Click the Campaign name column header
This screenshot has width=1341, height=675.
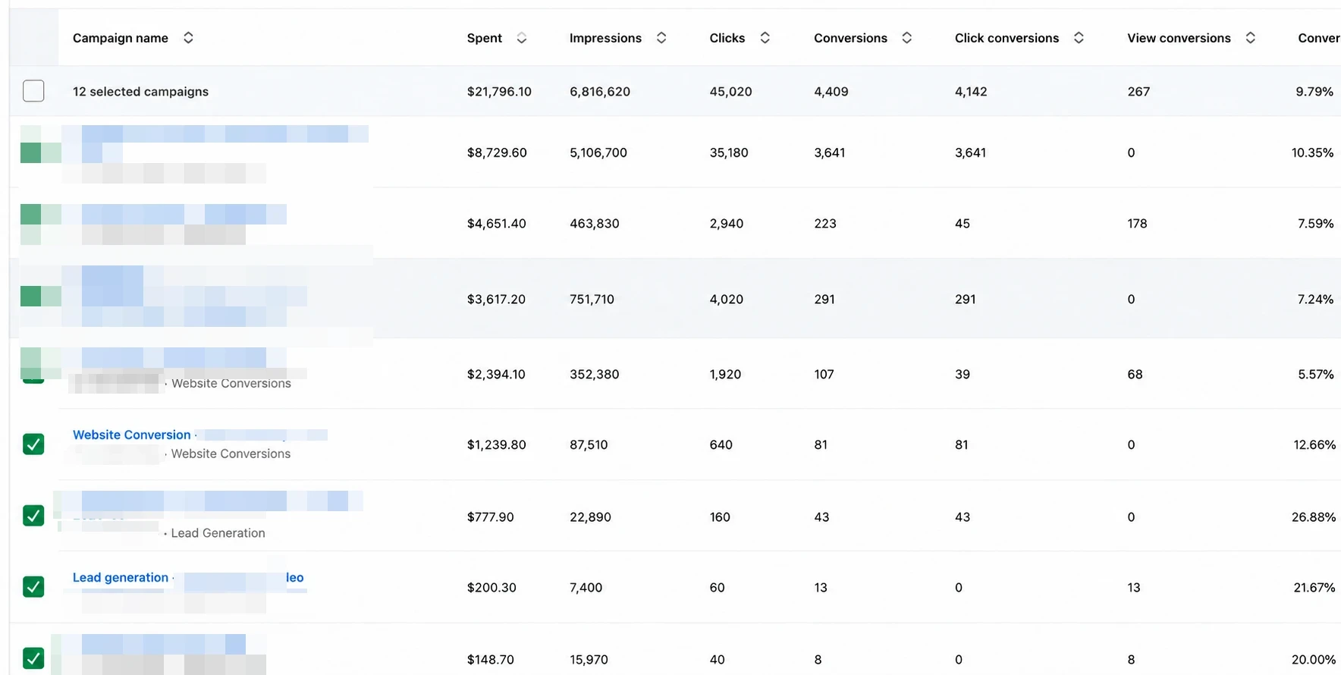(121, 38)
